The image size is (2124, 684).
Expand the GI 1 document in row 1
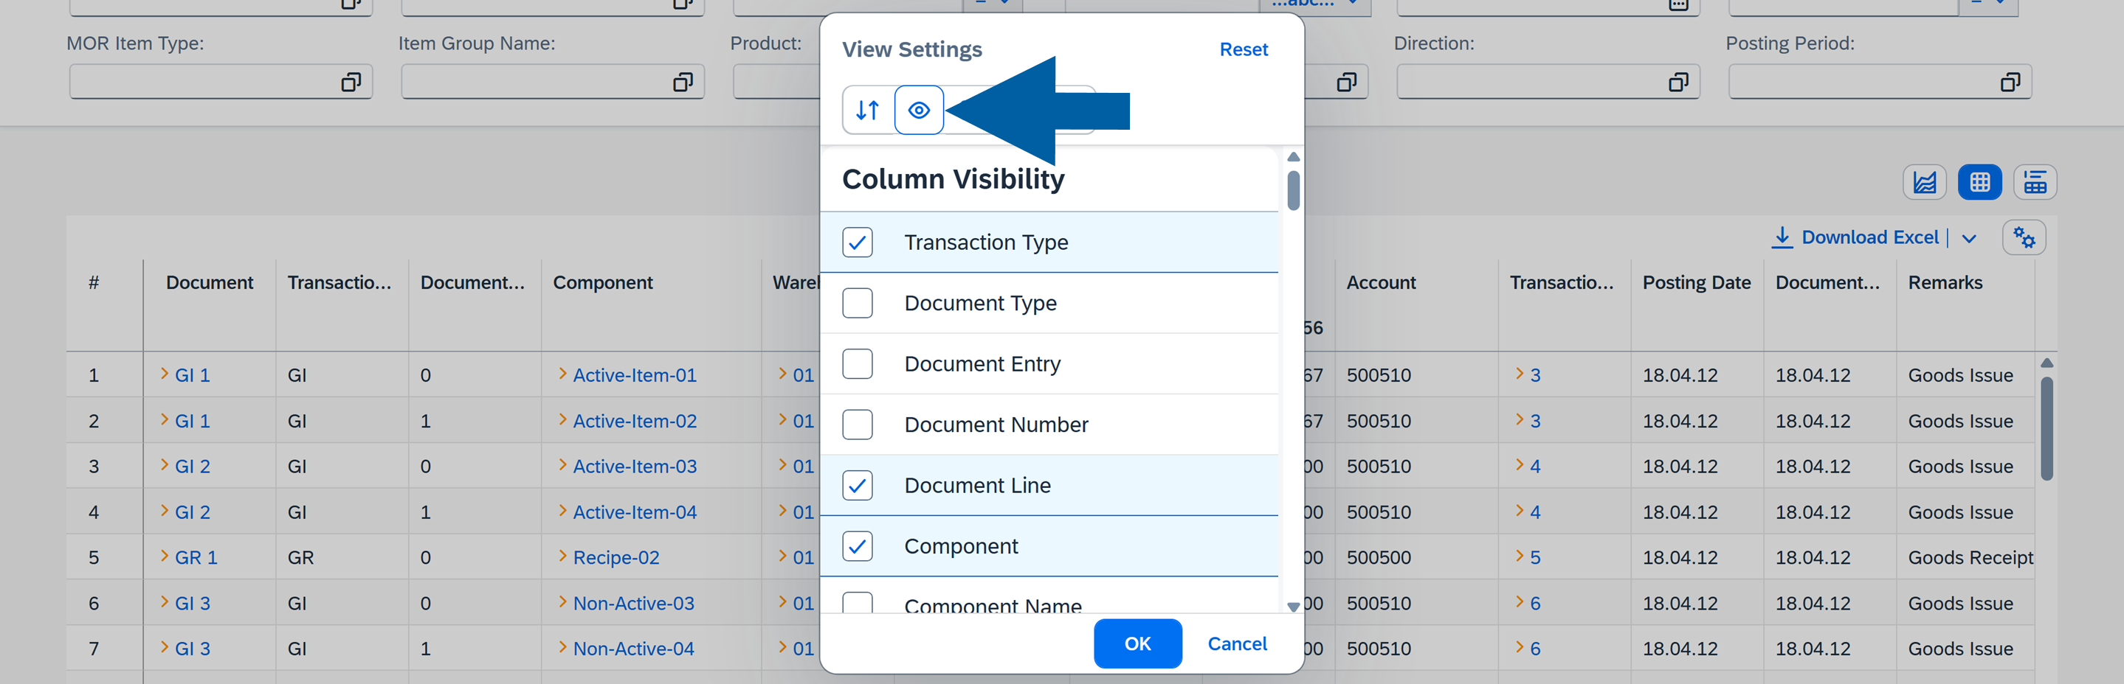pyautogui.click(x=166, y=374)
